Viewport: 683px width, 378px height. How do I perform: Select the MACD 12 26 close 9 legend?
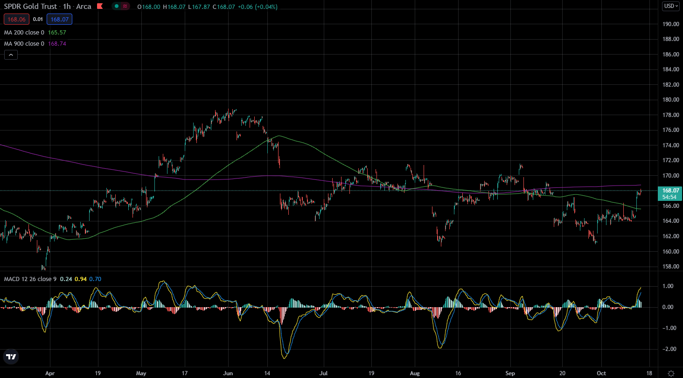30,279
